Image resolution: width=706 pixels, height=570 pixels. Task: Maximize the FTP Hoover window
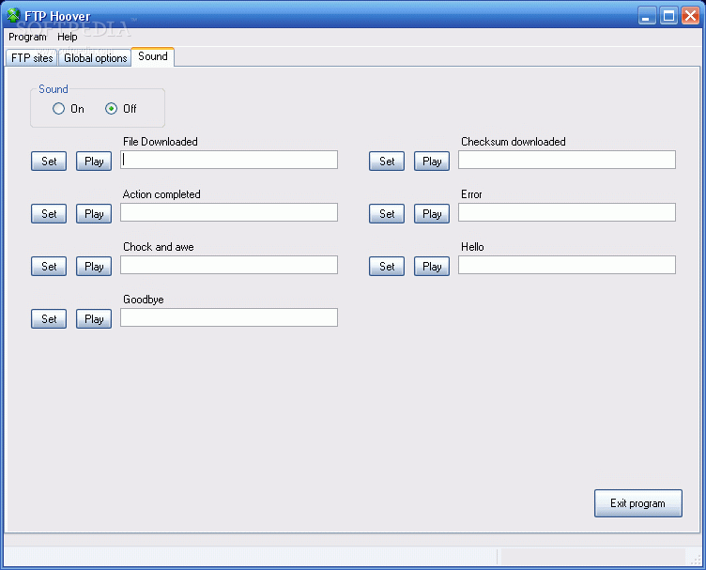pos(668,16)
